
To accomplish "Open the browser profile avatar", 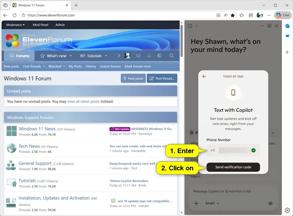I will point(260,15).
